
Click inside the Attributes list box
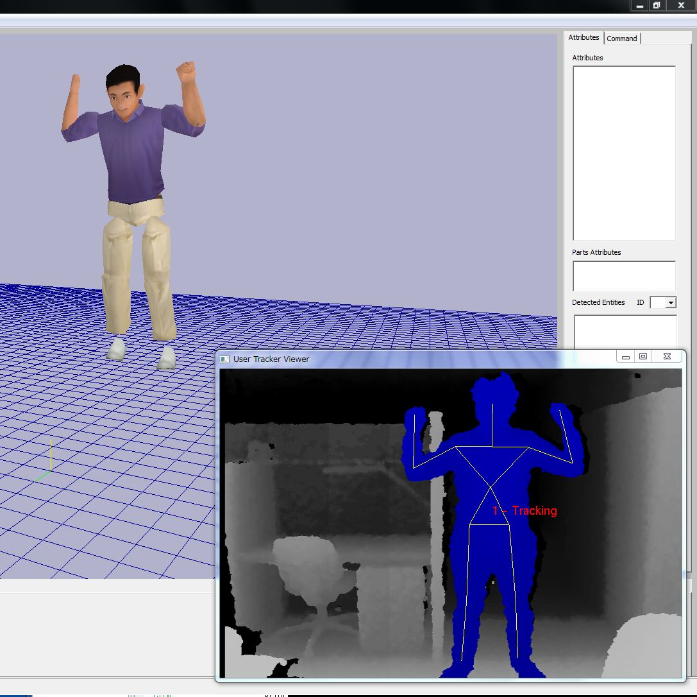point(623,153)
